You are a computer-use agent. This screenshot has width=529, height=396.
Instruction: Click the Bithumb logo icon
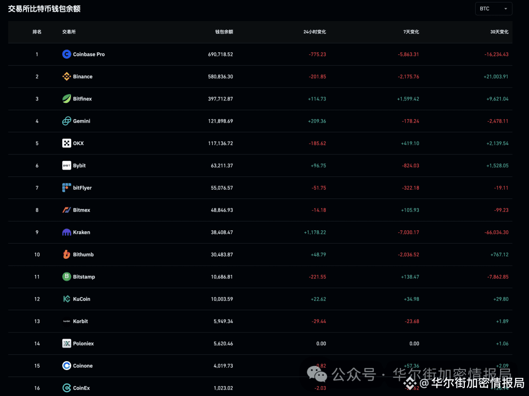coord(67,254)
